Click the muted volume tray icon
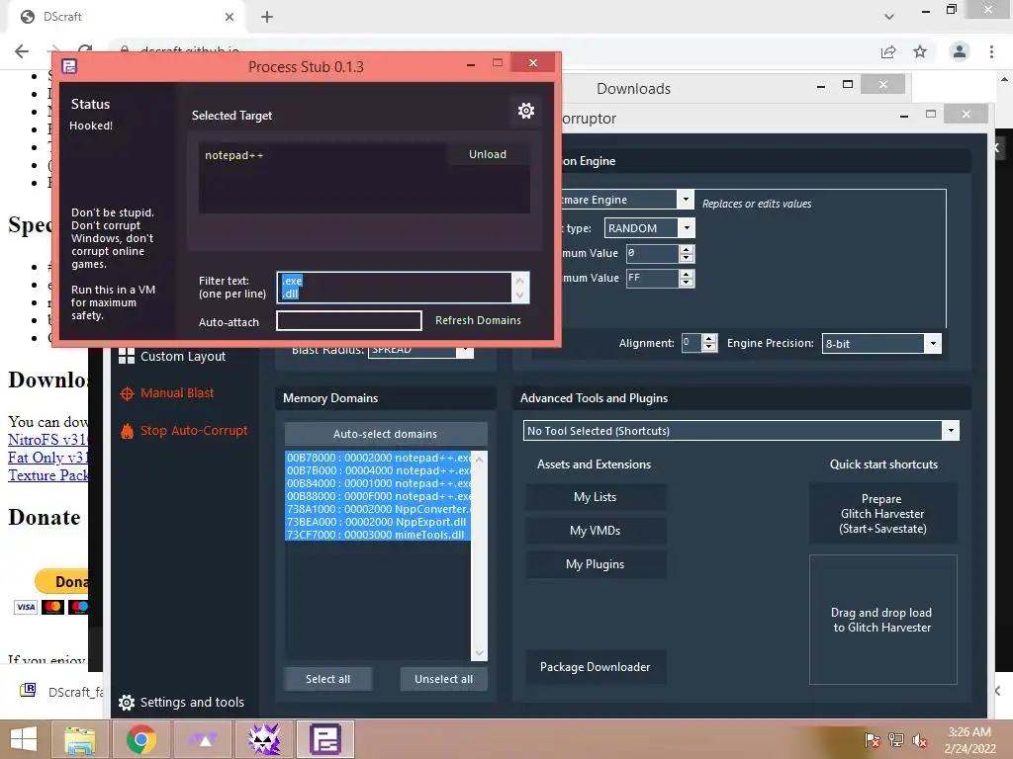Viewport: 1013px width, 759px height. pos(919,740)
